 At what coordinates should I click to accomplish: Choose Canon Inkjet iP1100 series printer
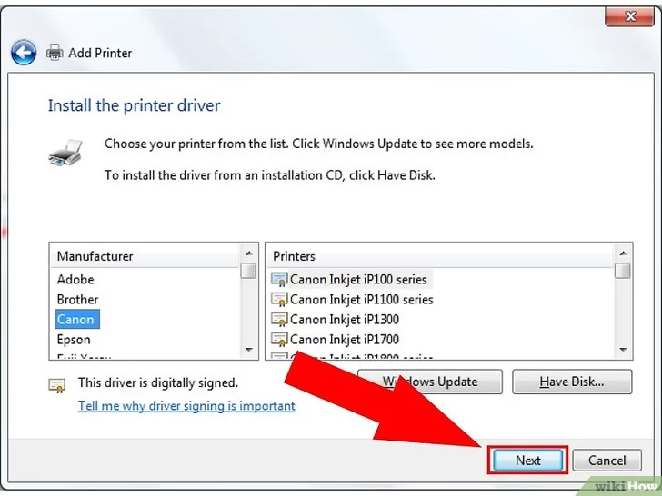(x=361, y=300)
